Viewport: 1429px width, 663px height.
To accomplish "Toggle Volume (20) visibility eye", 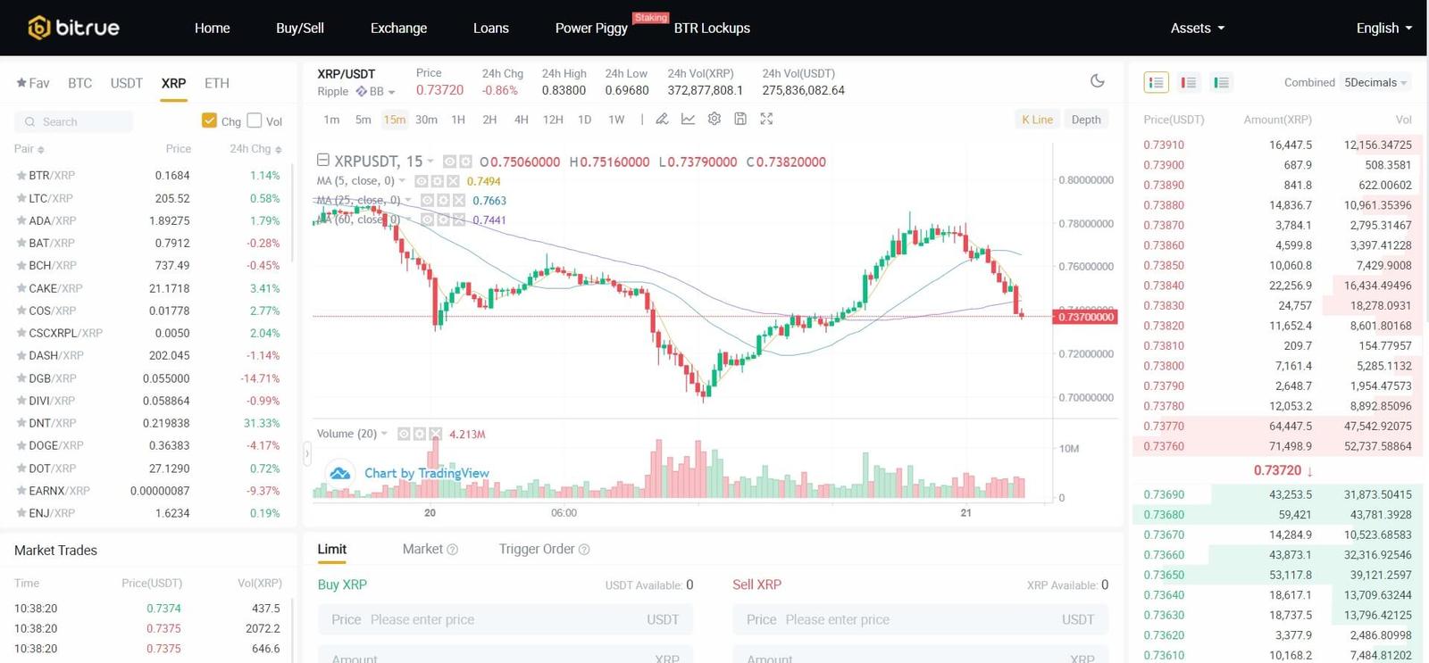I will (x=404, y=434).
